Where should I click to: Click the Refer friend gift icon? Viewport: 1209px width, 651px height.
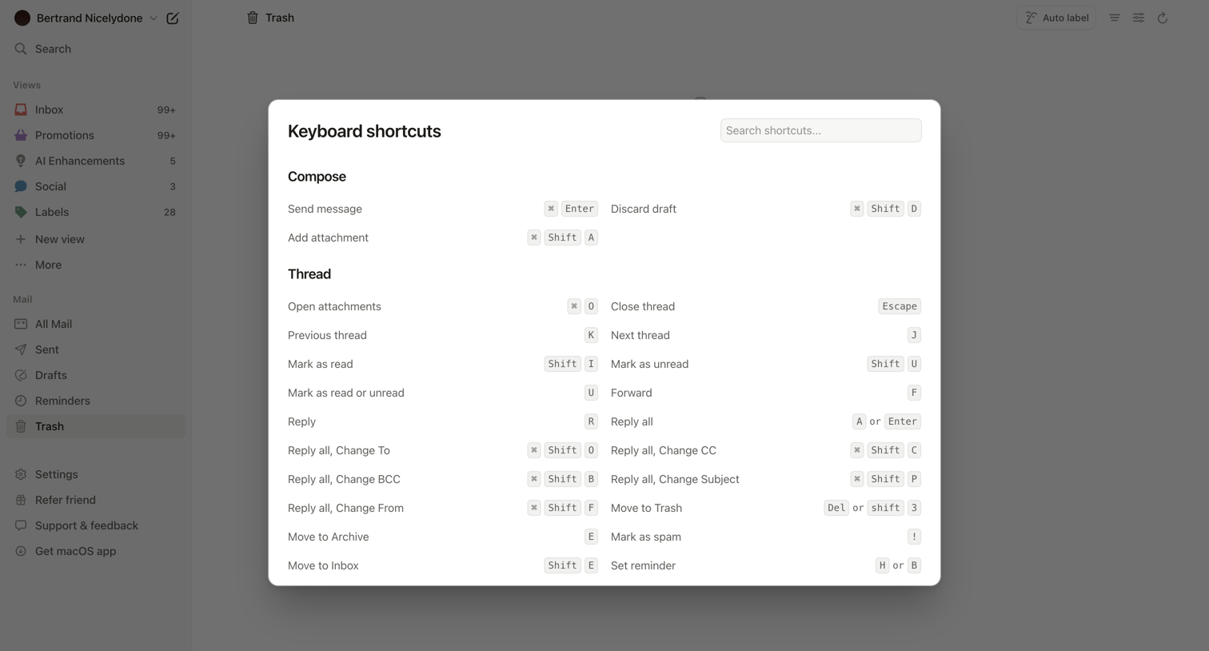pos(21,500)
